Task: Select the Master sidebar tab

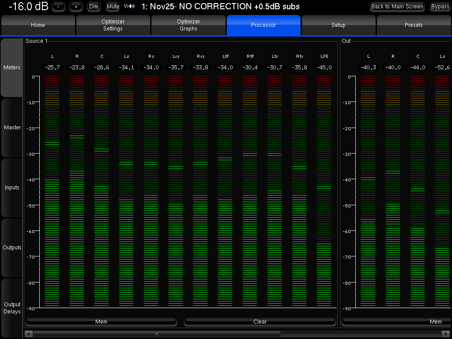Action: click(12, 128)
